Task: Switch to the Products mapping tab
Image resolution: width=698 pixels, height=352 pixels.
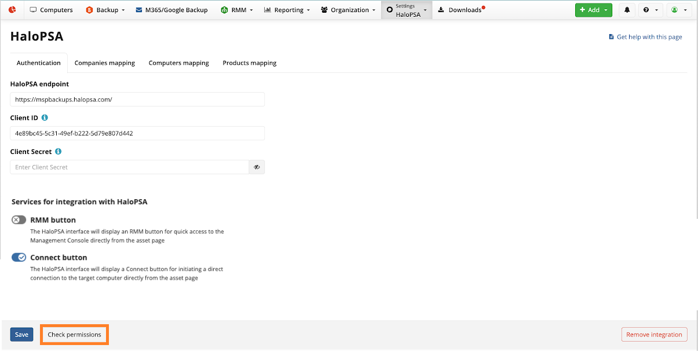Action: 250,63
